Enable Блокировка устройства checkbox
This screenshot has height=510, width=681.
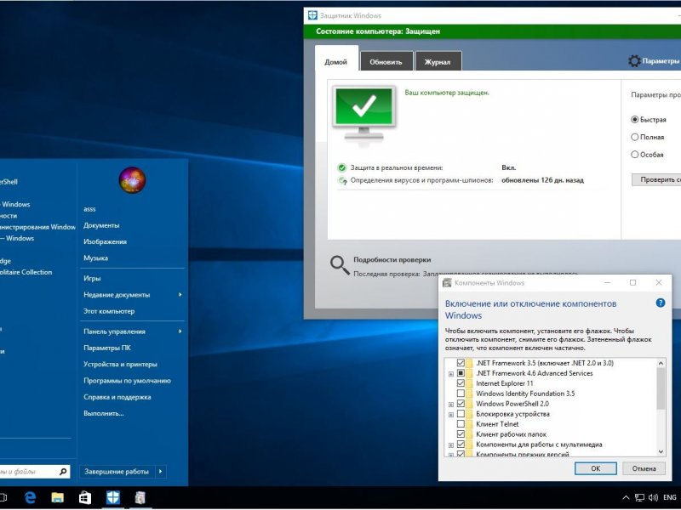click(x=461, y=414)
